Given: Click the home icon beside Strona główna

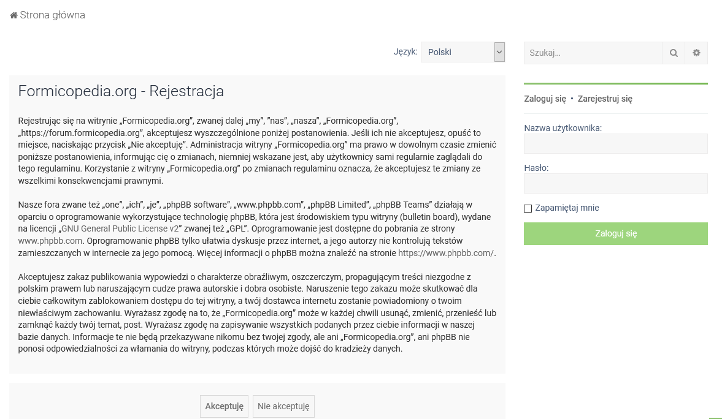Looking at the screenshot, I should coord(13,15).
